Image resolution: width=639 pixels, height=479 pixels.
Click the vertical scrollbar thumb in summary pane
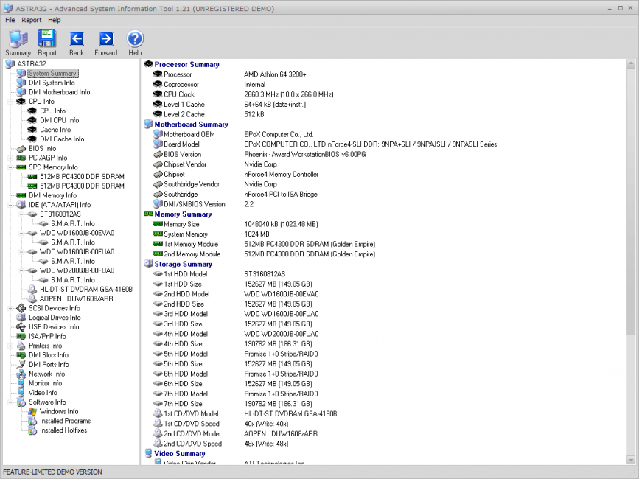click(631, 202)
